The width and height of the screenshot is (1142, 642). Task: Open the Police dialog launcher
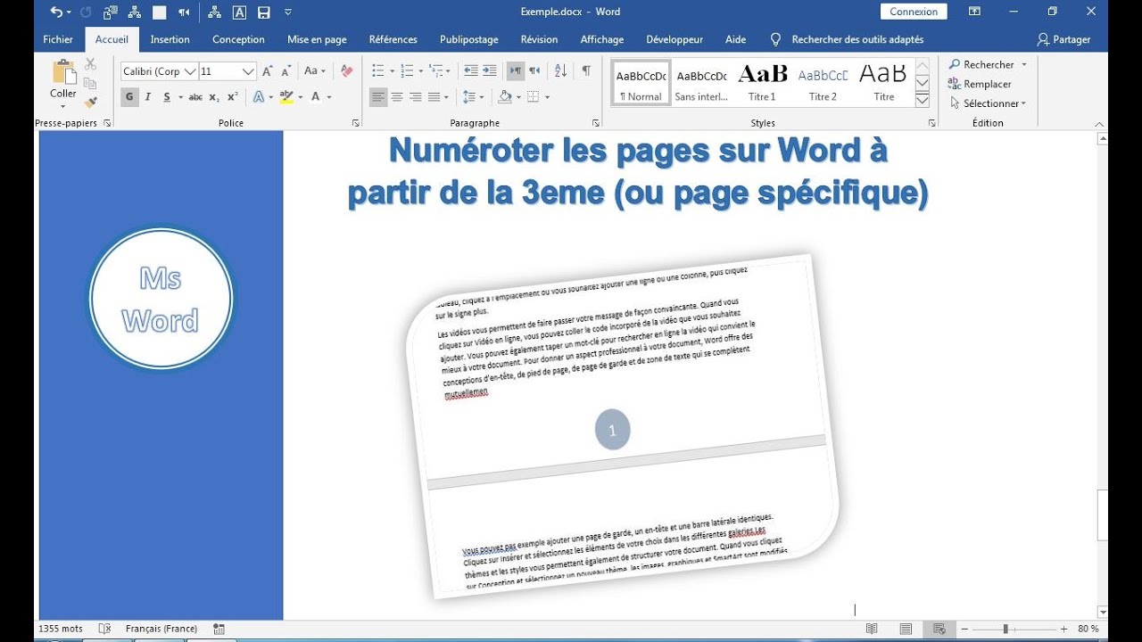click(356, 123)
